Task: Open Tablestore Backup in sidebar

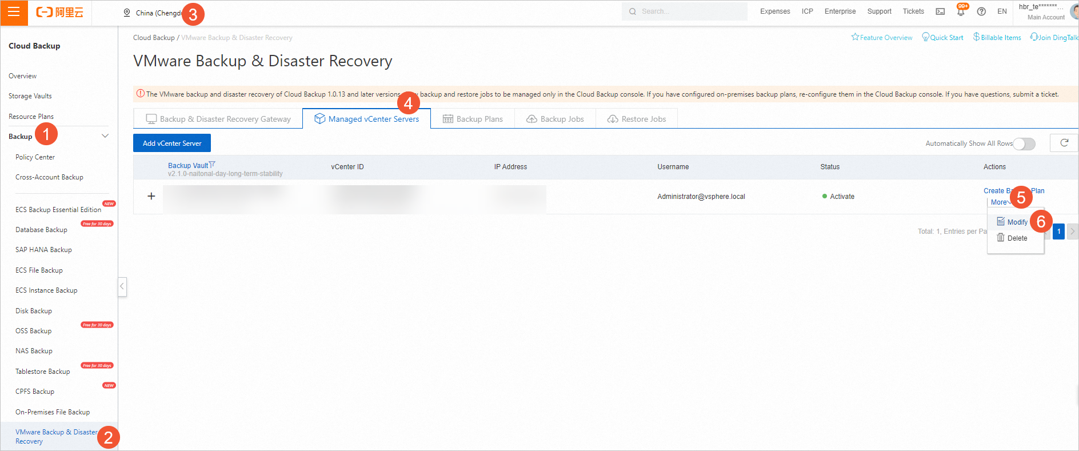Action: click(x=43, y=372)
